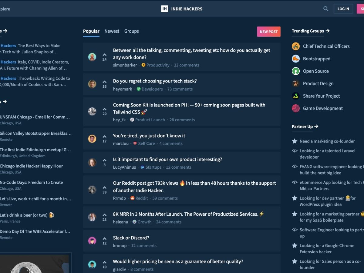
Task: Open the Startups group tag
Action: 151,167
